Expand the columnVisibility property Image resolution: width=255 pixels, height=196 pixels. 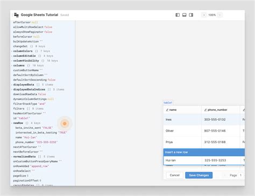[12, 61]
